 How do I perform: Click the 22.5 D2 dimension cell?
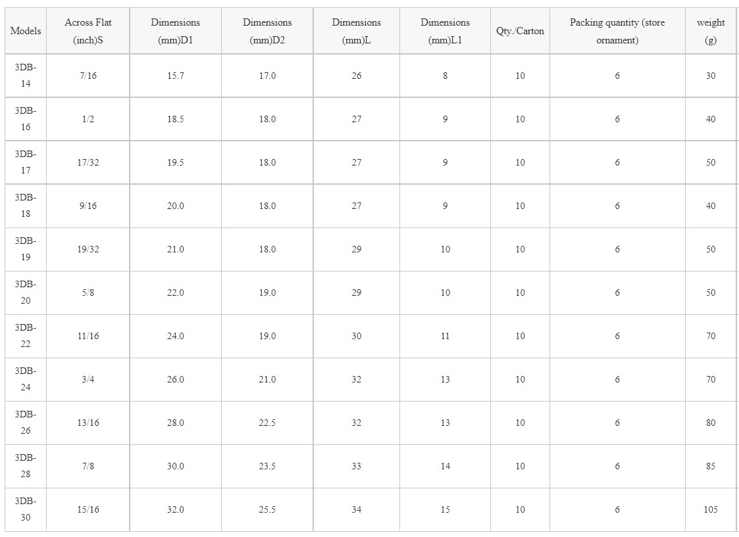pos(267,423)
